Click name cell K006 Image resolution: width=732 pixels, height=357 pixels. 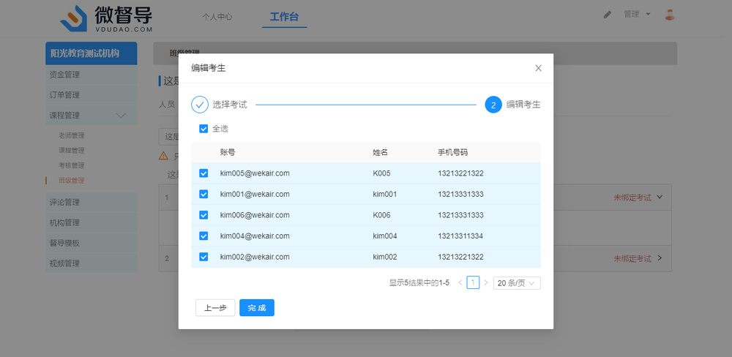coord(381,215)
